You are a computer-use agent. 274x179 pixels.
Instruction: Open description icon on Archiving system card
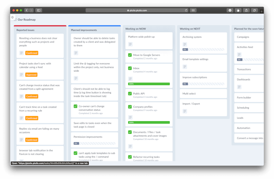pyautogui.click(x=185, y=44)
